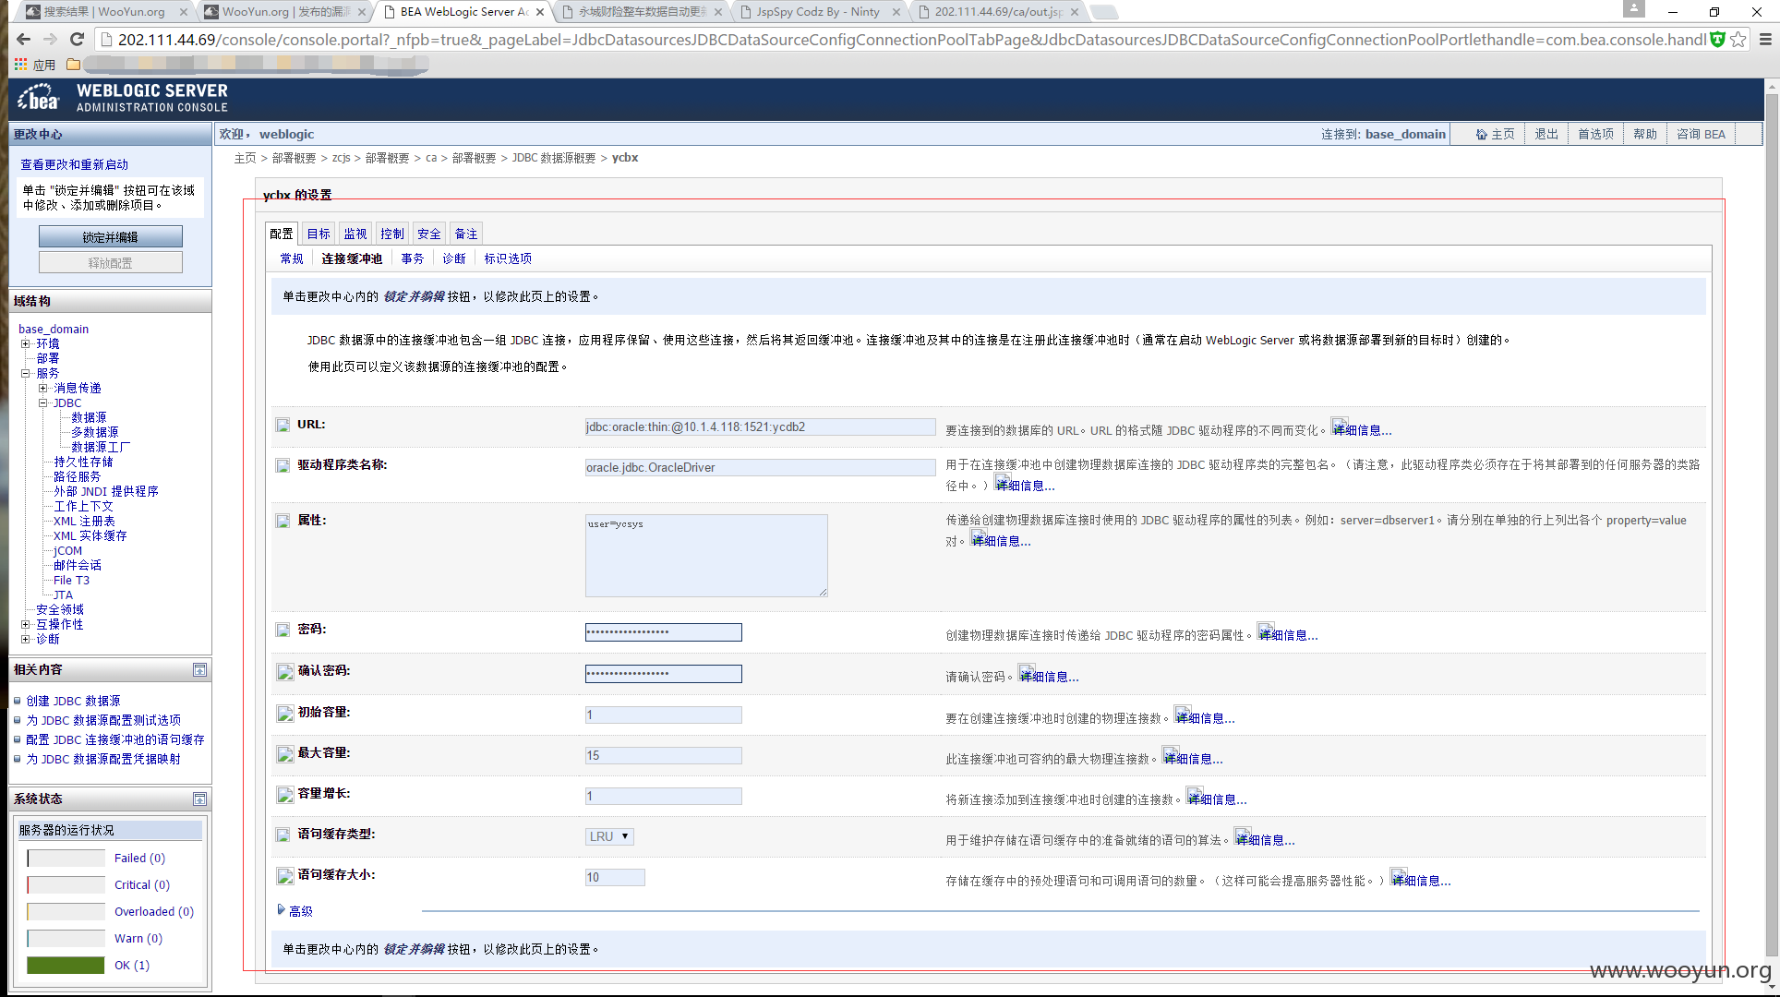This screenshot has width=1780, height=997.
Task: Open 详细信息 help icon for URL row
Action: point(1340,426)
